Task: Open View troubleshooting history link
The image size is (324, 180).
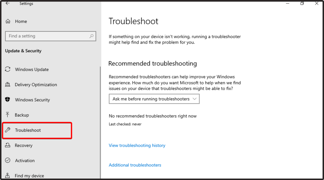Action: [x=137, y=145]
